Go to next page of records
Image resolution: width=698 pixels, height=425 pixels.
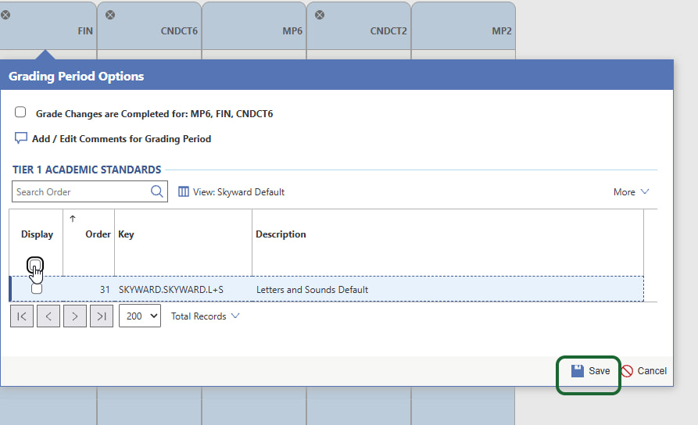point(75,316)
